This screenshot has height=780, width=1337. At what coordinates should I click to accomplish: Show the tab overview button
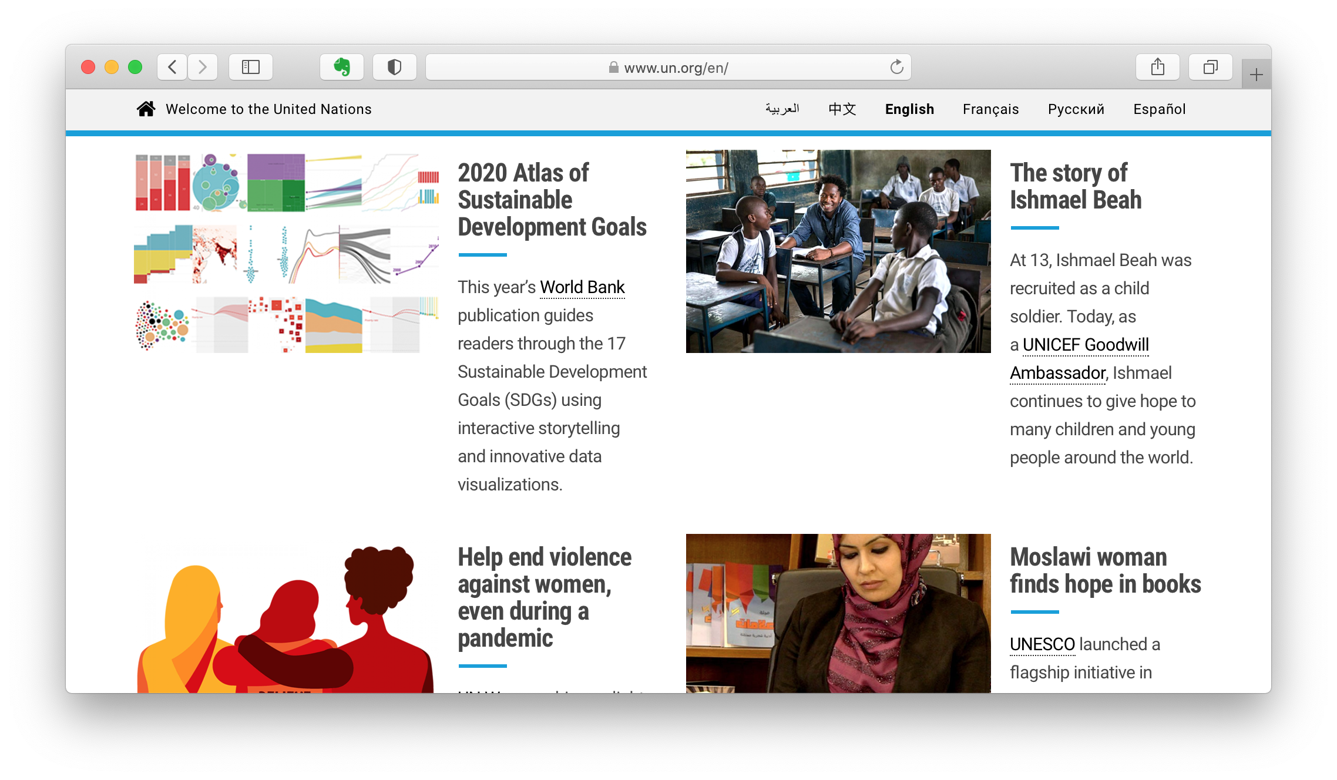1211,67
